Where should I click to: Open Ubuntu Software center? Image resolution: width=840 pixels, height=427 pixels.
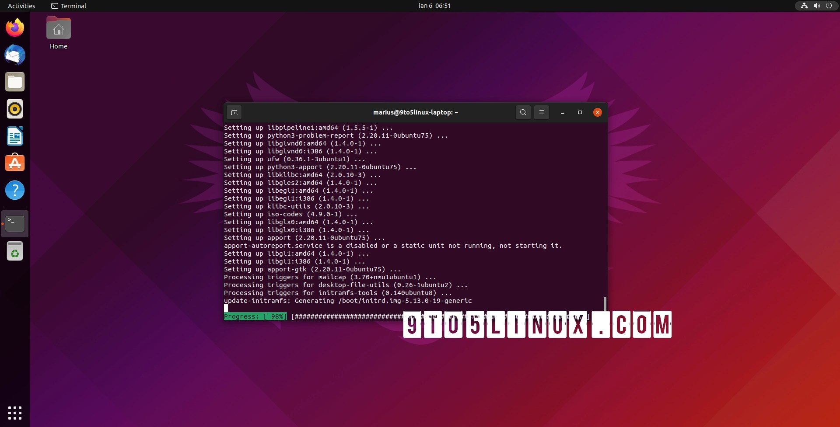click(15, 163)
